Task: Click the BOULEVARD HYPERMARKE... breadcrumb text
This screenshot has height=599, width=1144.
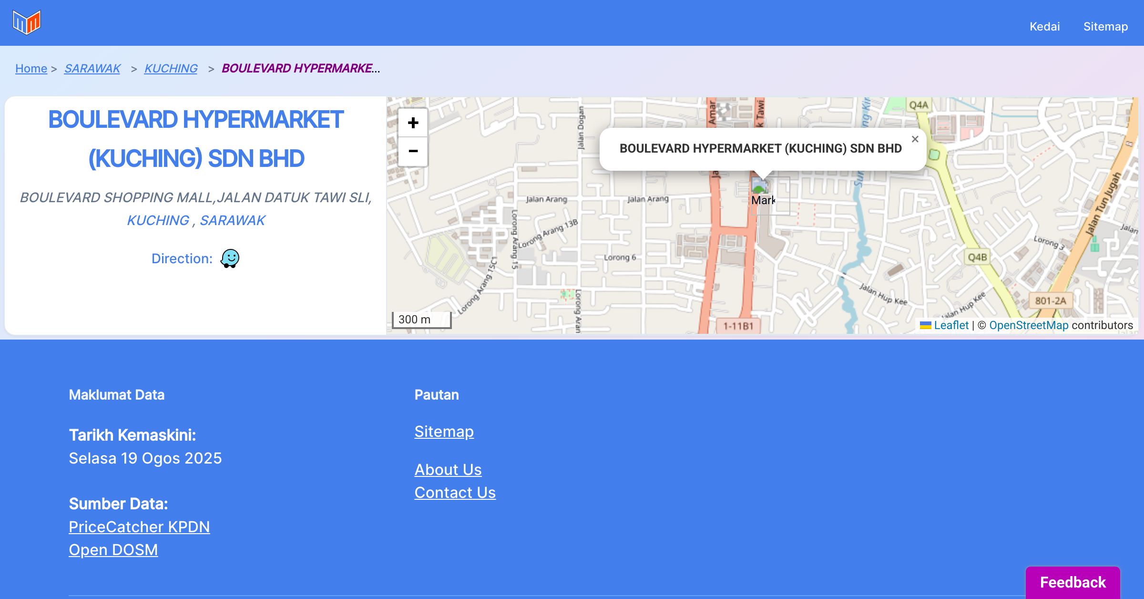Action: pos(301,69)
